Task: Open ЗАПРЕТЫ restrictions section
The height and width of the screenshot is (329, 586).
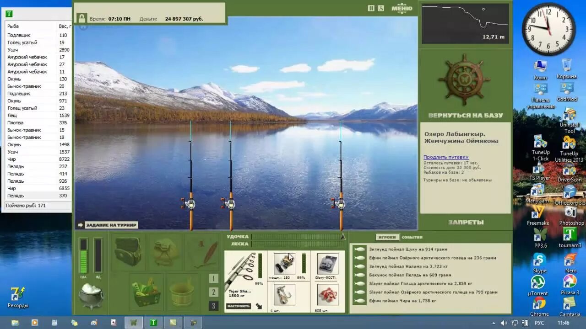Action: [x=466, y=222]
